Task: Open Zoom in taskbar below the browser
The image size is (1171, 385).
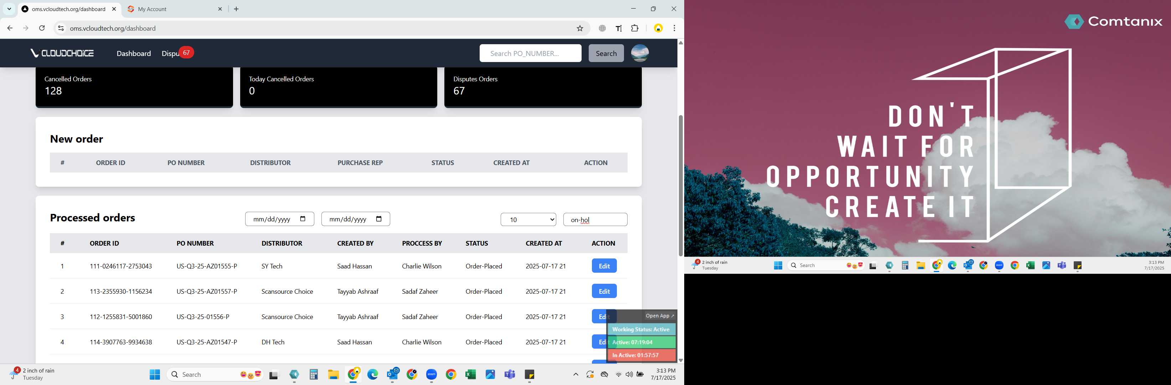Action: point(432,375)
